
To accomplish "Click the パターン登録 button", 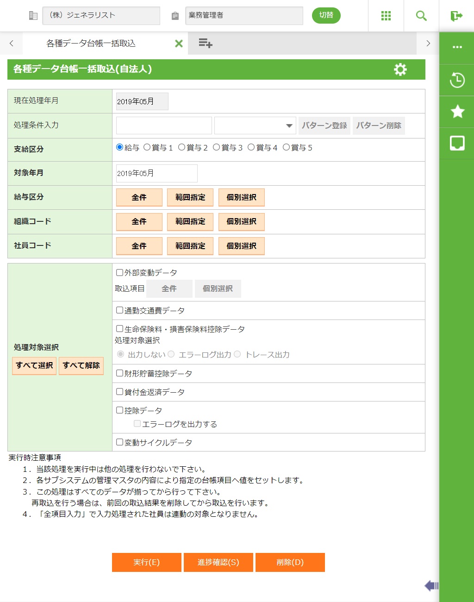I will tap(324, 125).
